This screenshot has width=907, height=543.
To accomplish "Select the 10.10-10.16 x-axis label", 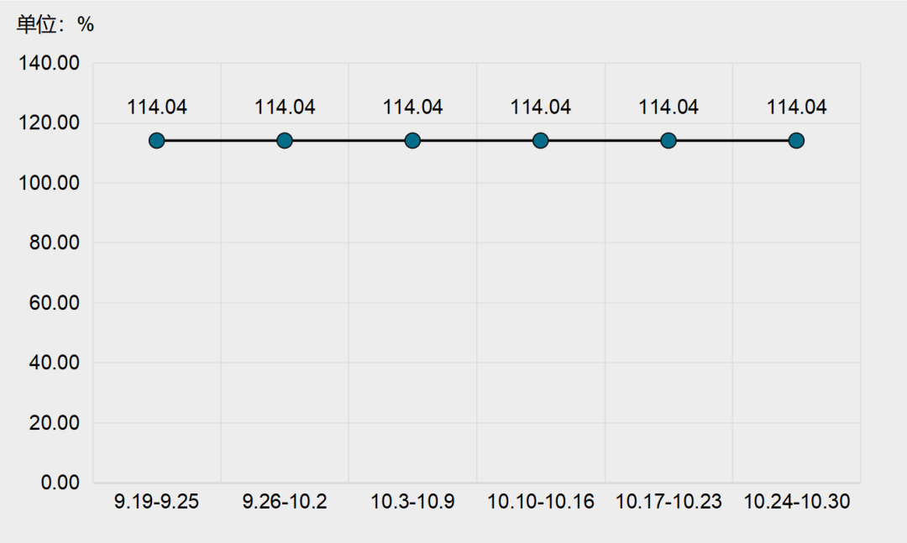I will 540,501.
